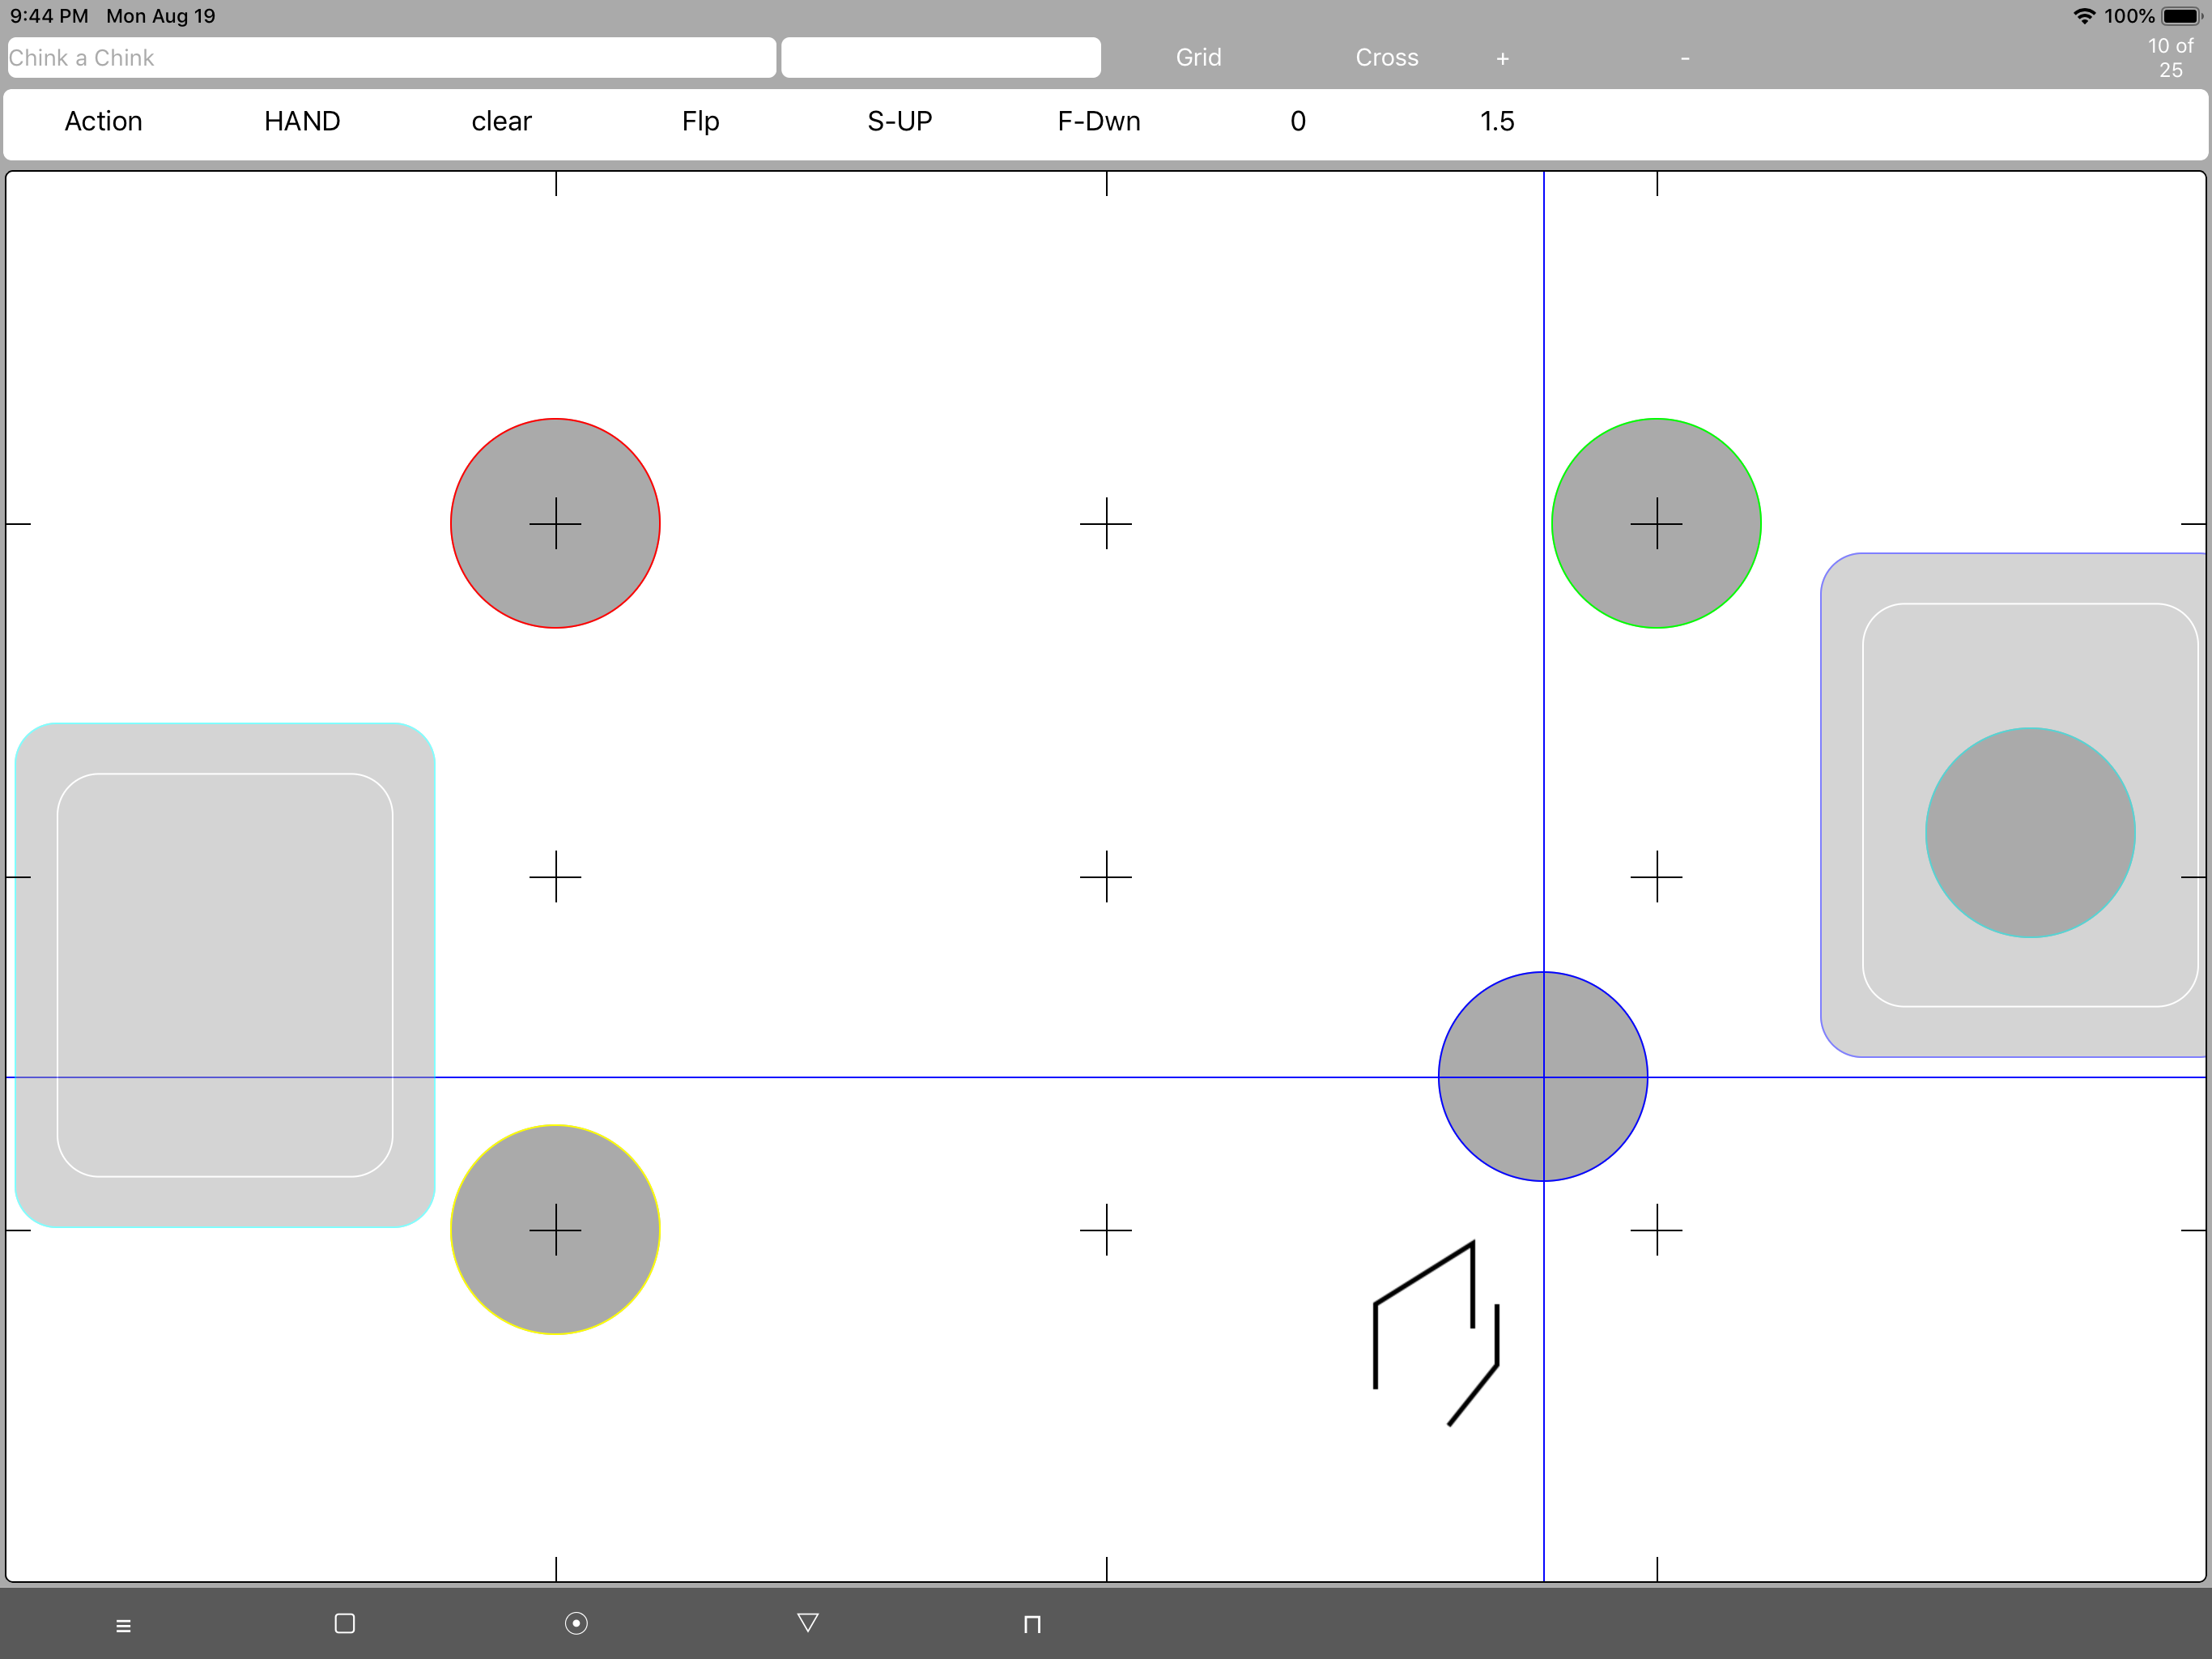Screen dimensions: 2212x1659
Task: Select the circle-dot icon in bottom bar
Action: [576, 1623]
